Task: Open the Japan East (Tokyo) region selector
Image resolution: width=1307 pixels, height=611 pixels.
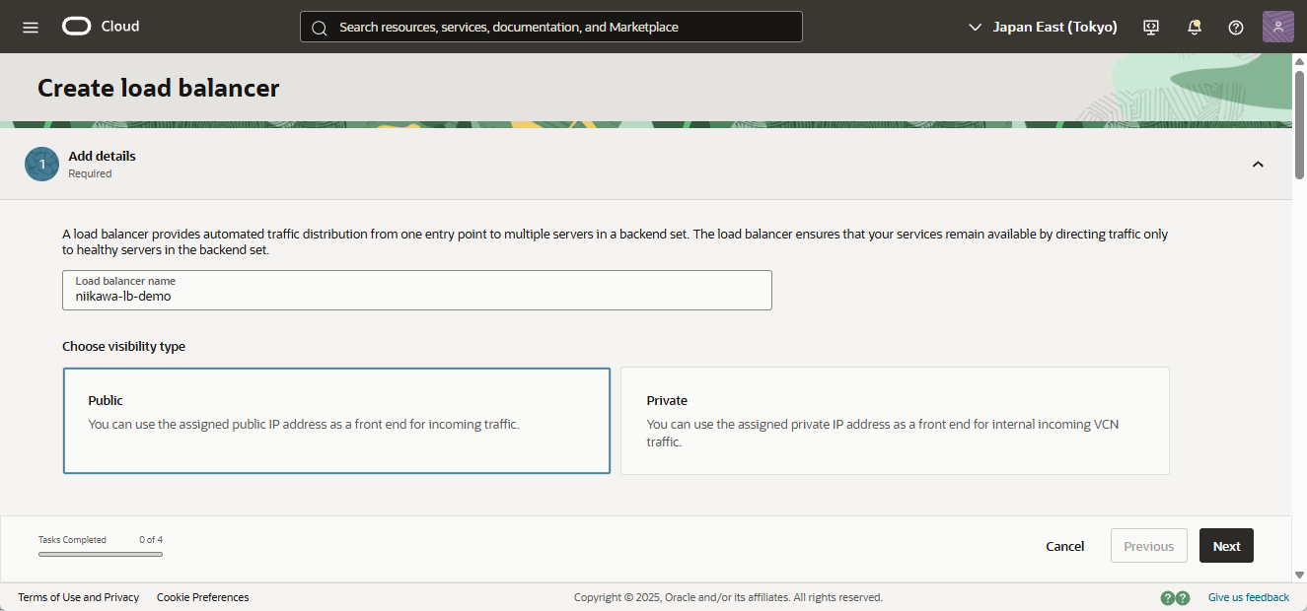Action: (1043, 27)
